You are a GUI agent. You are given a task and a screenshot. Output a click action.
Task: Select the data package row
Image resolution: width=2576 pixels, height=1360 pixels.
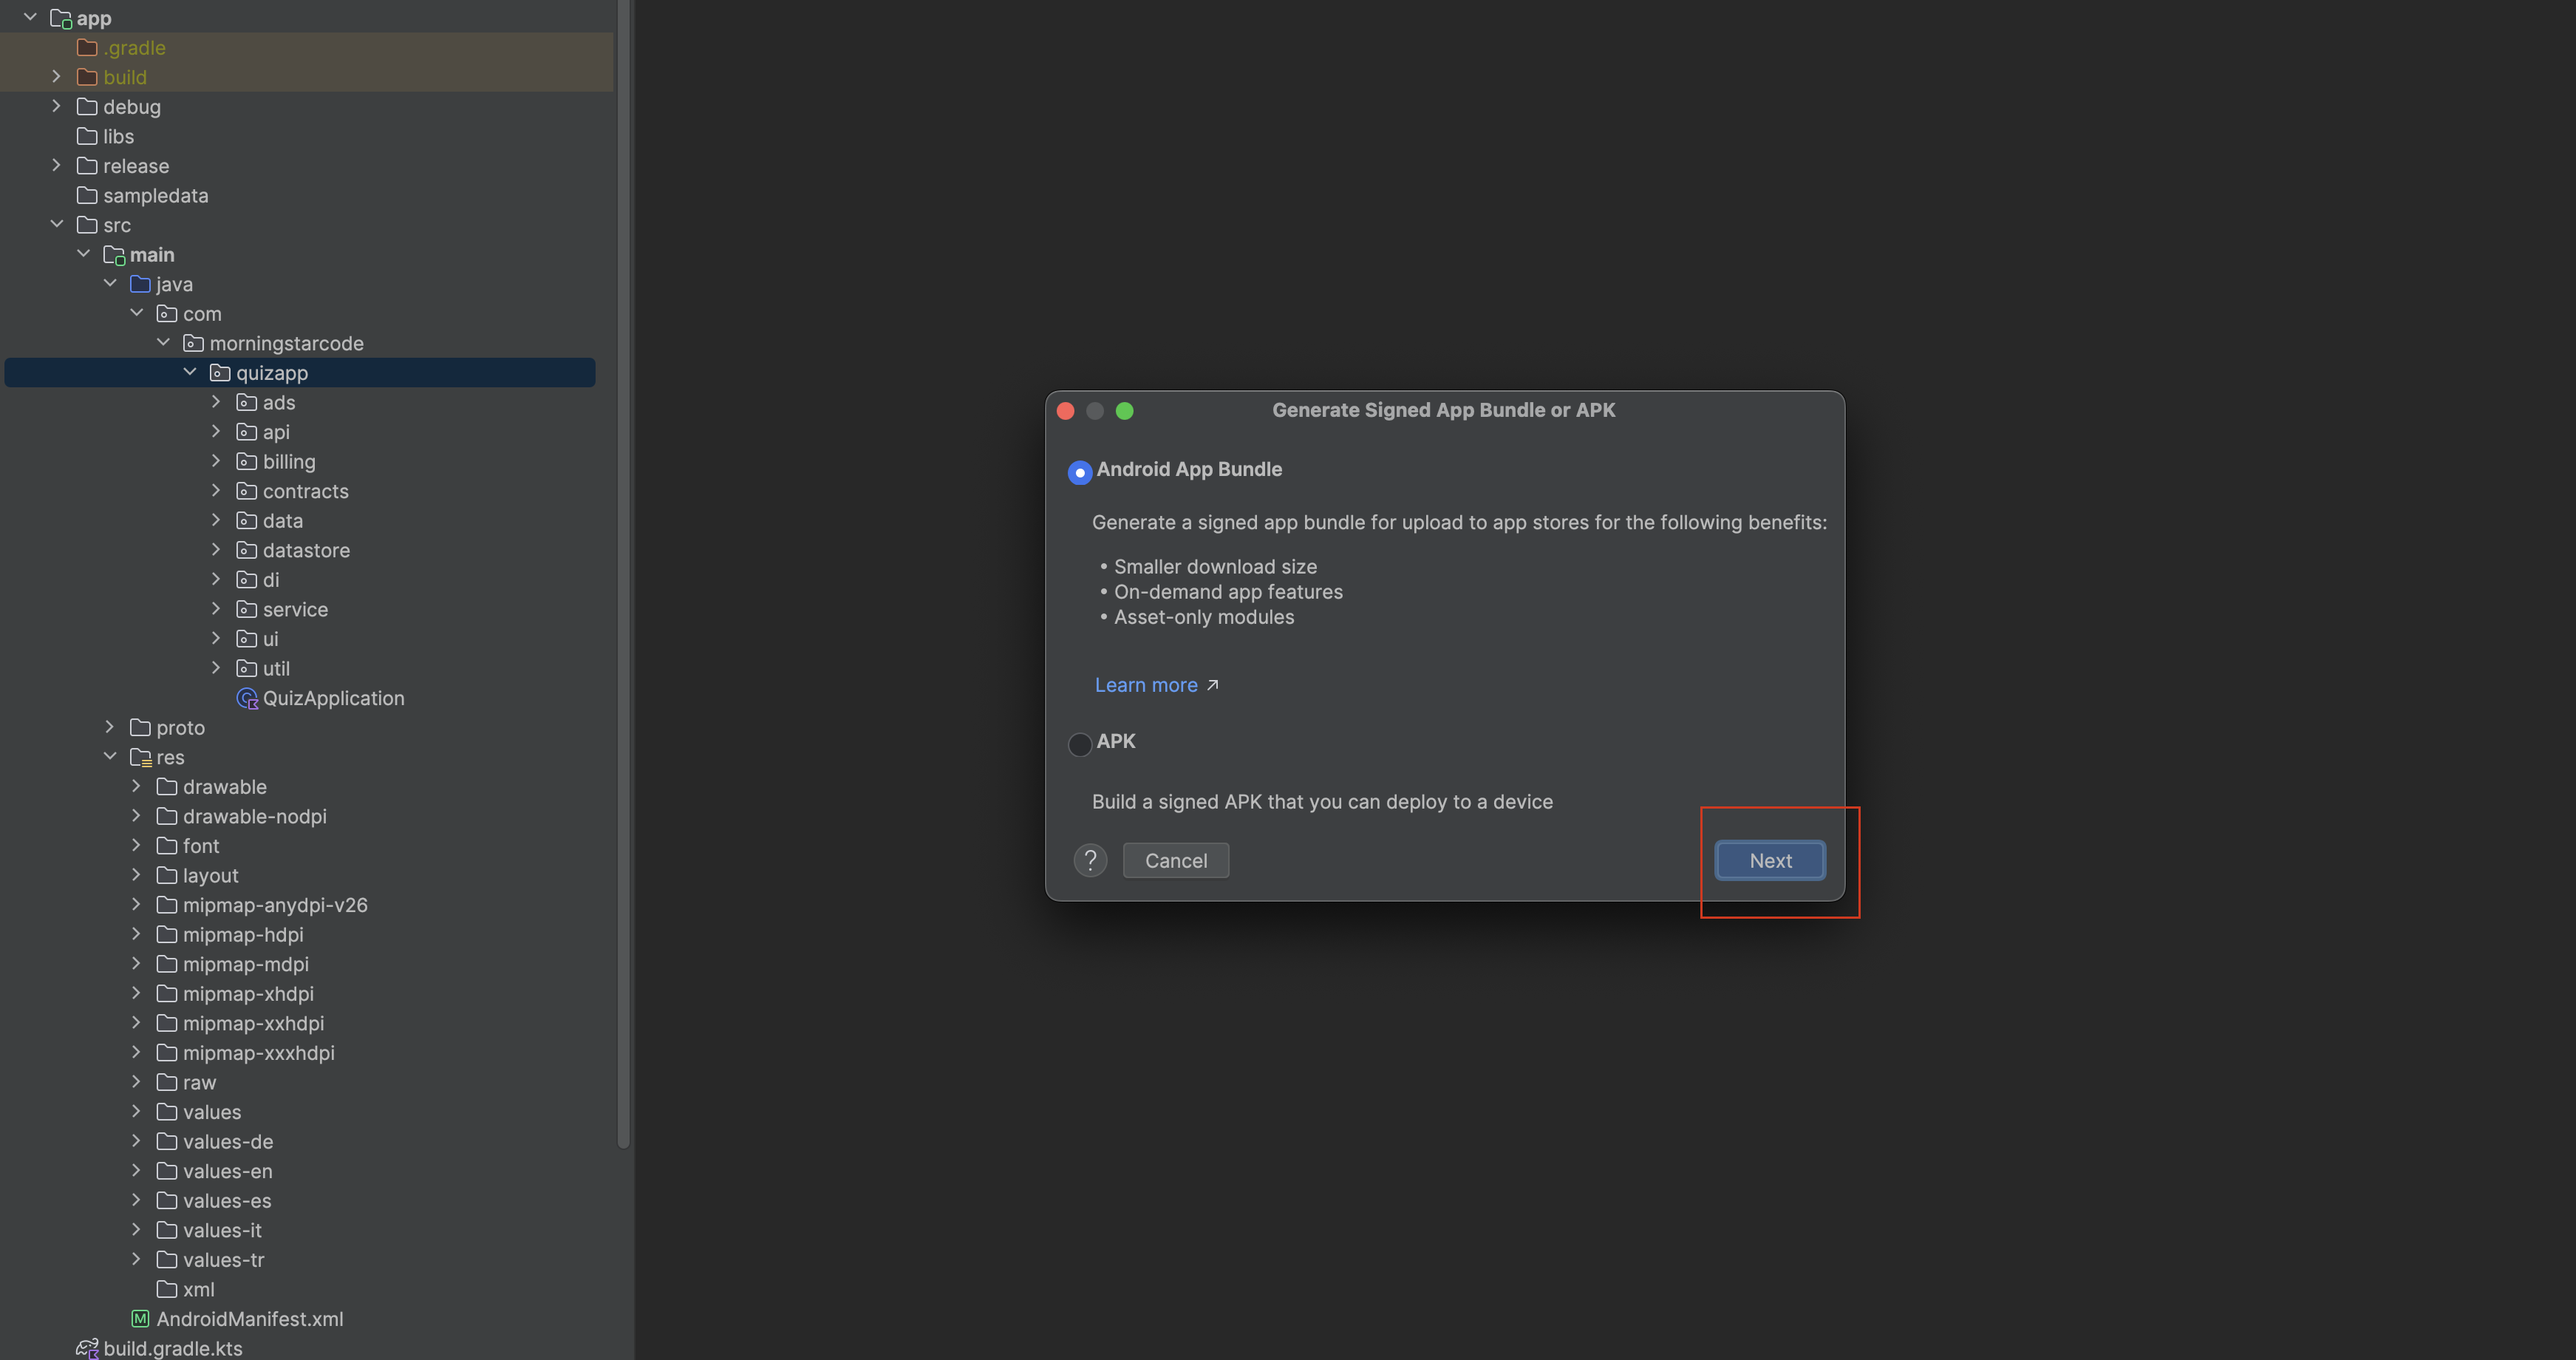click(300, 520)
